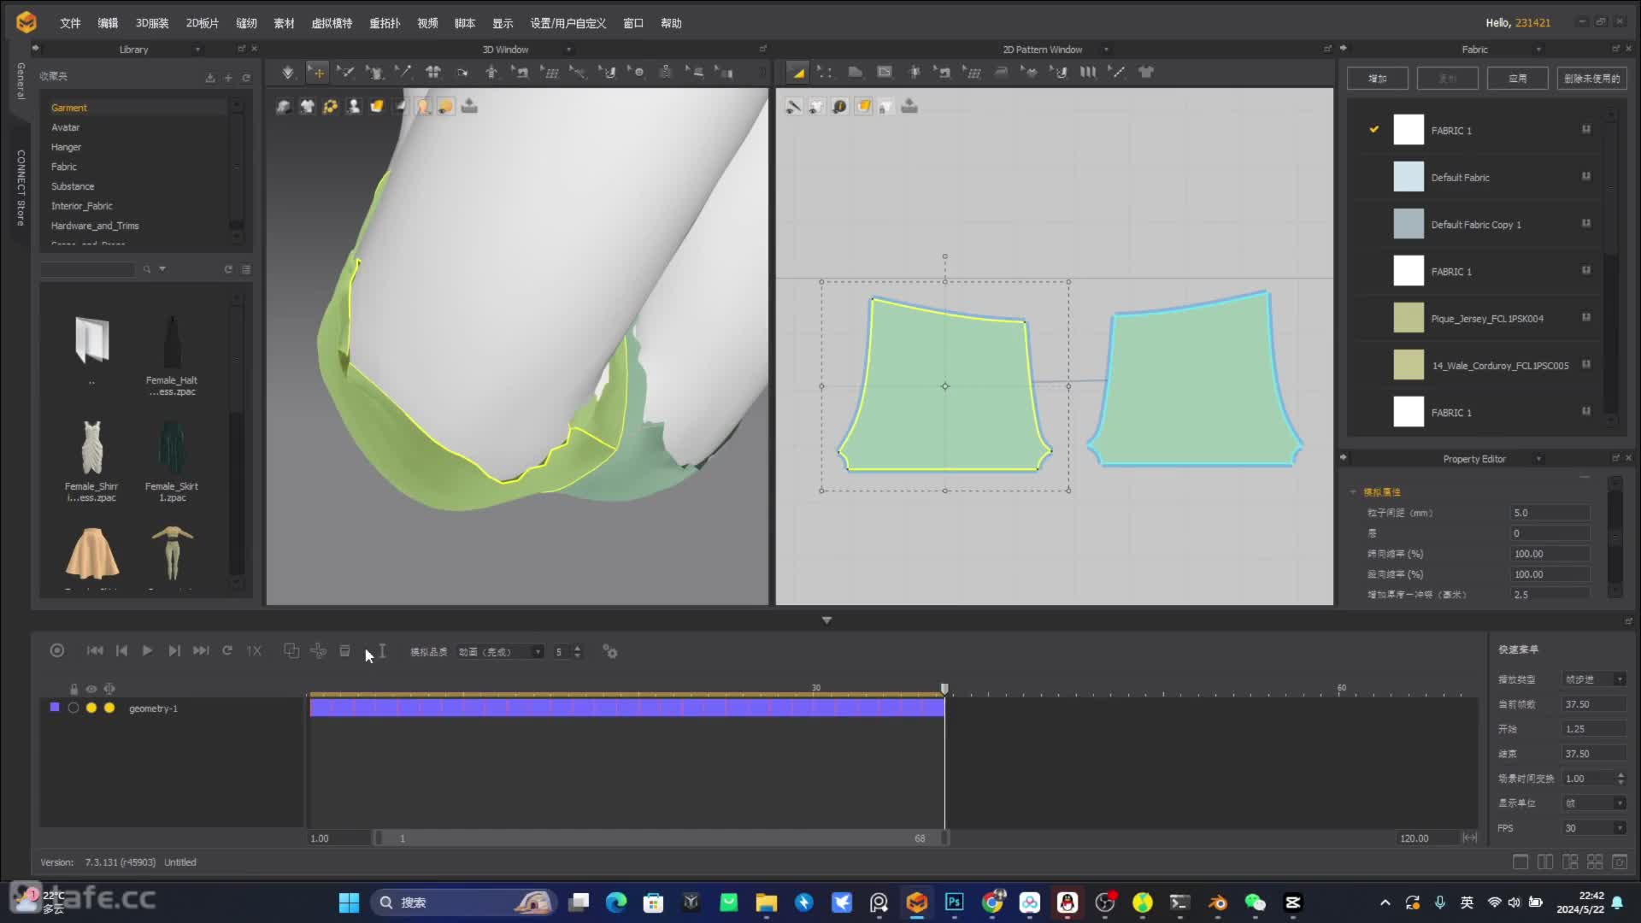Click the T-shirt icon in 2D toolbar
Image resolution: width=1641 pixels, height=923 pixels.
pos(1146,73)
